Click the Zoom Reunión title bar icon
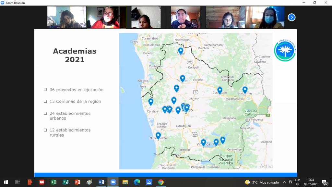This screenshot has height=187, width=332. pyautogui.click(x=3, y=3)
